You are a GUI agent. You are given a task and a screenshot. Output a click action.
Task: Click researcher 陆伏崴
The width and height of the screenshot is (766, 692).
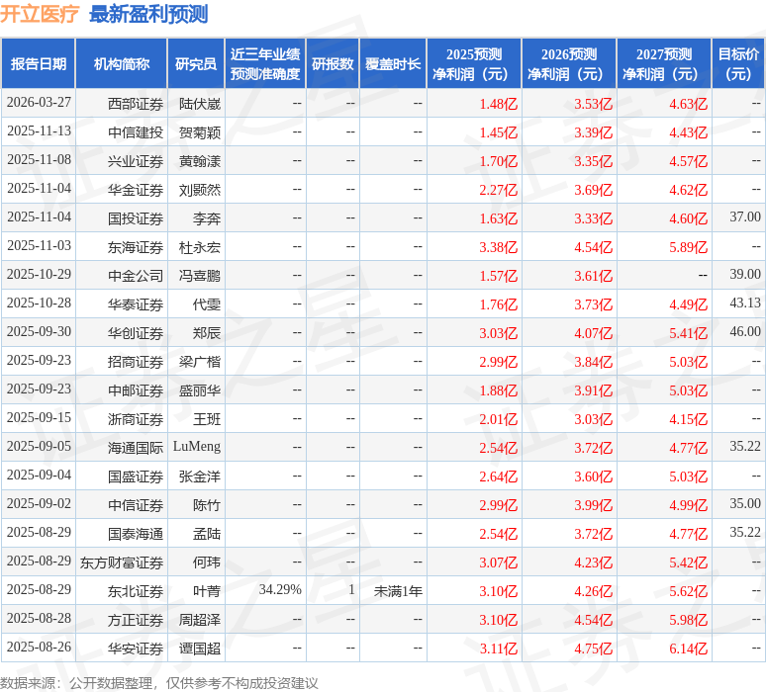(200, 104)
